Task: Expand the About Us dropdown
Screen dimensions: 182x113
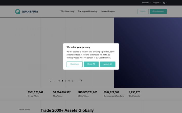Action: pyautogui.click(x=146, y=3)
